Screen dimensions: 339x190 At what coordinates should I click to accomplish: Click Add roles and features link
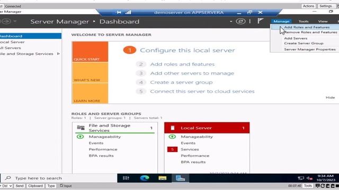[182, 64]
